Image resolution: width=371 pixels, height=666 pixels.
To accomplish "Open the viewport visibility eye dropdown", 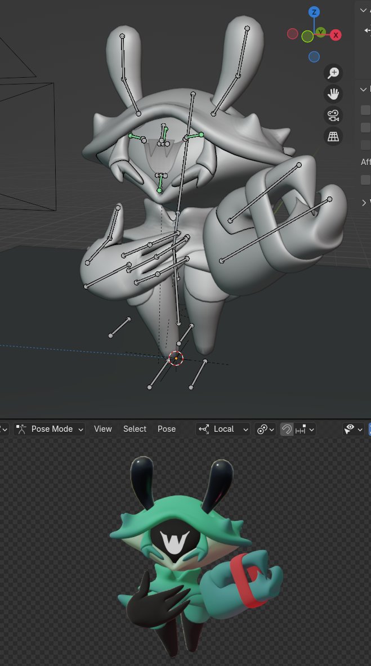I will tap(353, 430).
